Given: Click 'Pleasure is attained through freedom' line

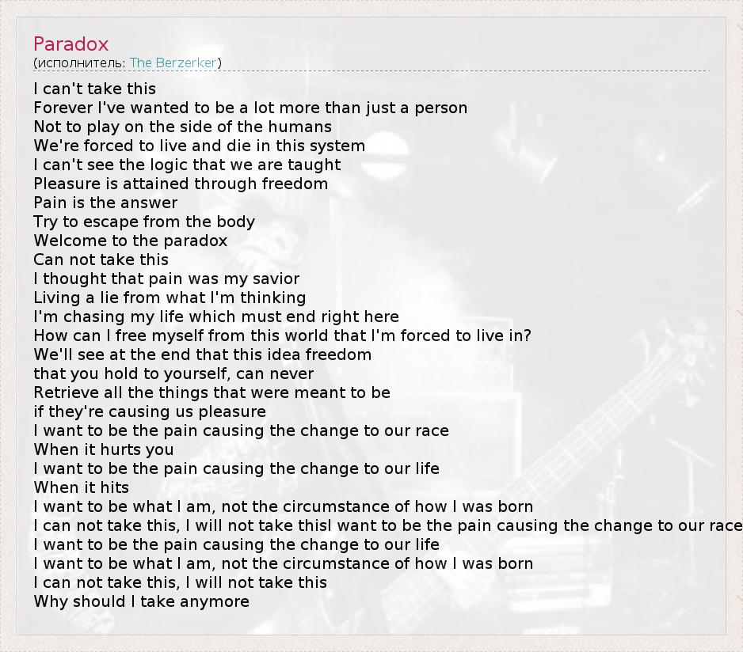Looking at the screenshot, I should pyautogui.click(x=180, y=184).
